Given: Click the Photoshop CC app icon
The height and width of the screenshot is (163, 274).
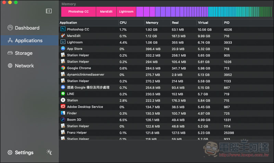Looking at the screenshot, I should [x=63, y=29].
